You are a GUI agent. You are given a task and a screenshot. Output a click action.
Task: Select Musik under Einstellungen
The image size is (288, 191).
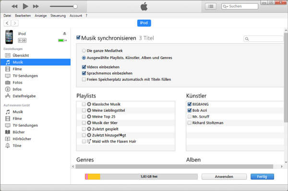[x=35, y=62]
